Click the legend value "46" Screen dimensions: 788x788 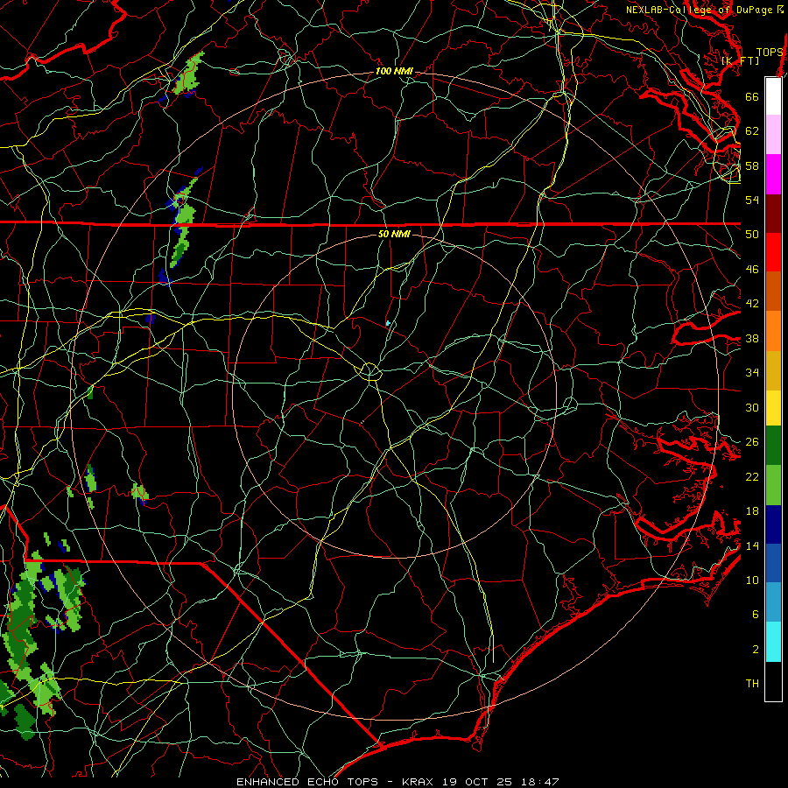[752, 270]
